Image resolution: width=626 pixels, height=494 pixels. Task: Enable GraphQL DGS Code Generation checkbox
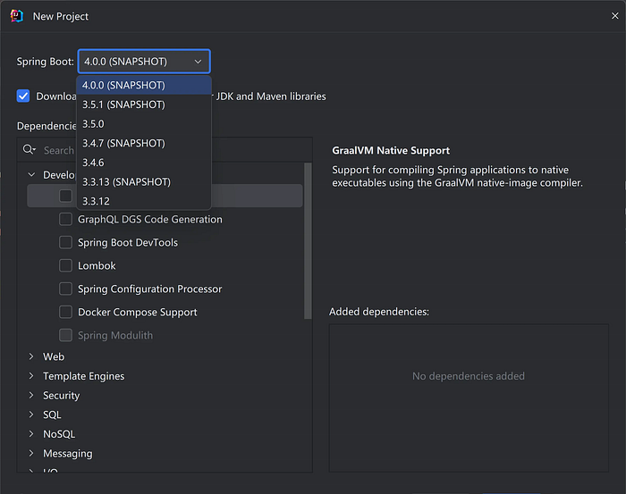(x=65, y=219)
